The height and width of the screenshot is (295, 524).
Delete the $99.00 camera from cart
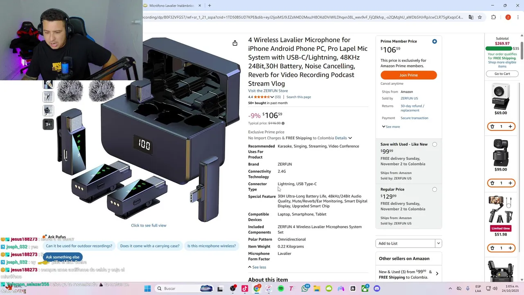[x=492, y=183]
